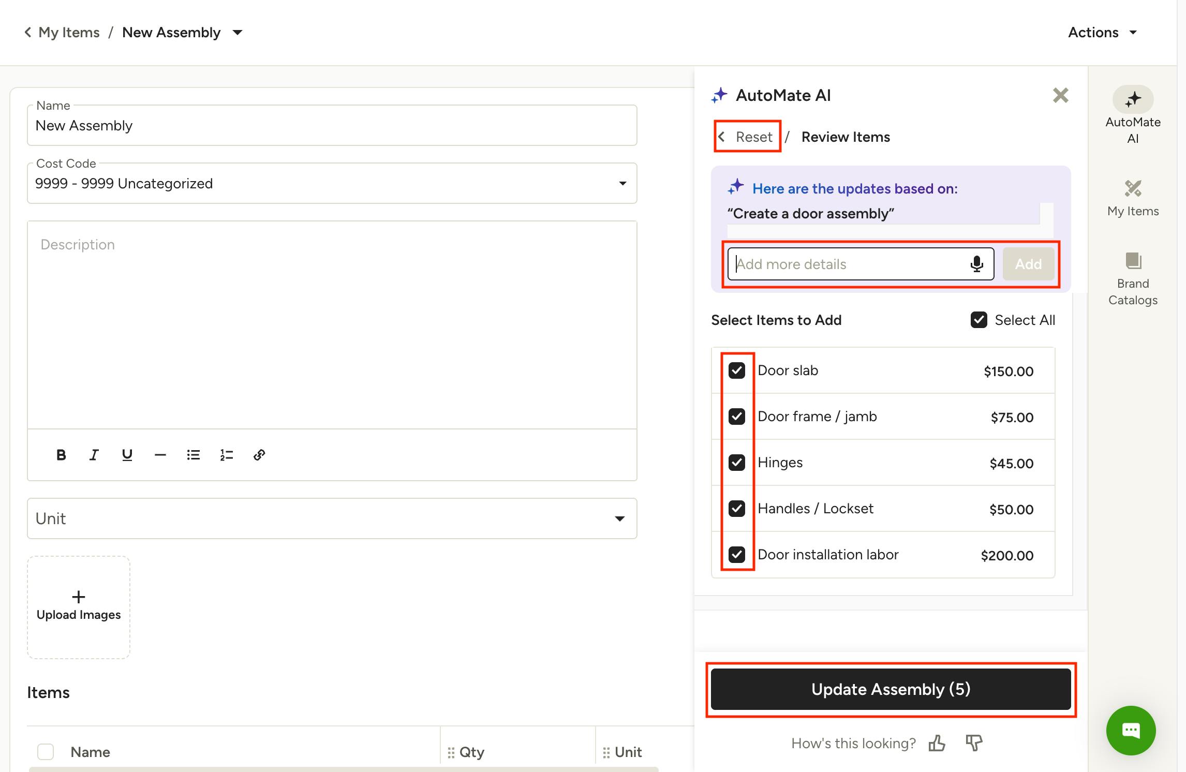Open the green chat support bubble
This screenshot has width=1186, height=772.
1131,731
